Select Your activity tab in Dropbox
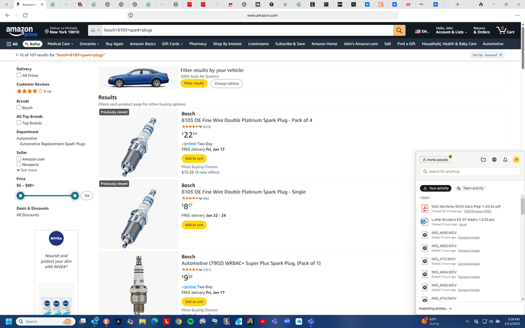 436,188
